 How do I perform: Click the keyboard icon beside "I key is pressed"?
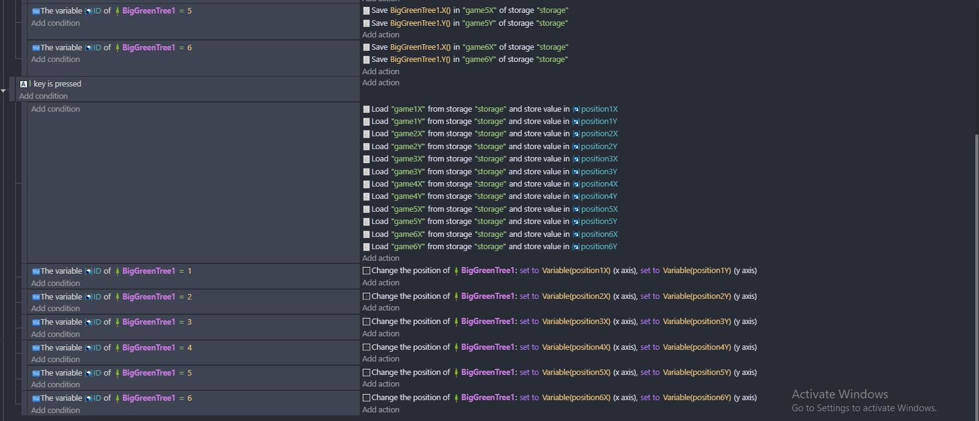23,84
